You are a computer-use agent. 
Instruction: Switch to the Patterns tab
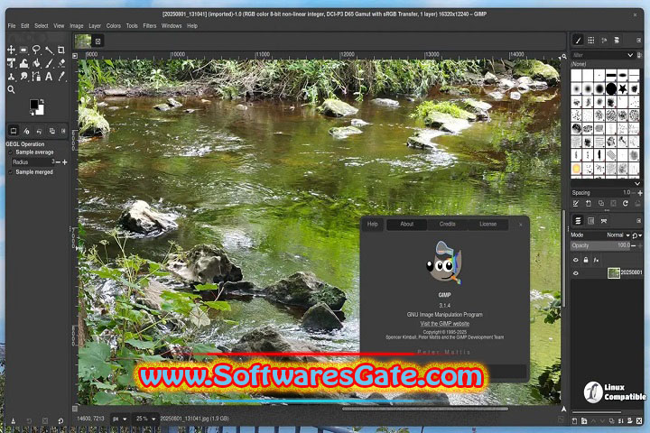pos(591,41)
